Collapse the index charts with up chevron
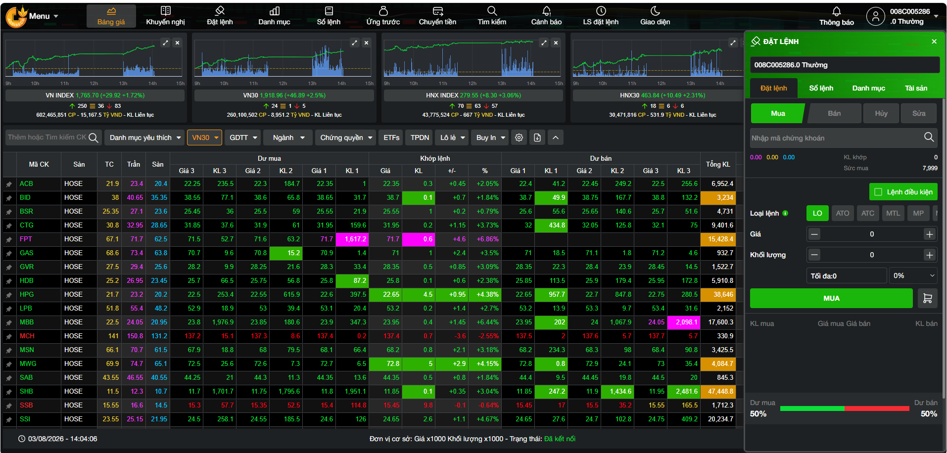The width and height of the screenshot is (947, 453). click(556, 137)
